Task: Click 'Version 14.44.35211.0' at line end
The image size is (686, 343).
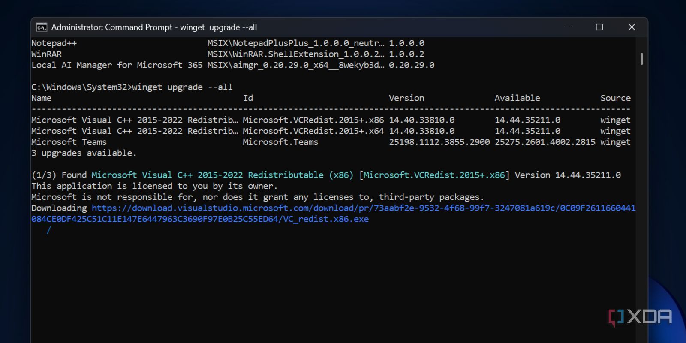Action: tap(568, 175)
